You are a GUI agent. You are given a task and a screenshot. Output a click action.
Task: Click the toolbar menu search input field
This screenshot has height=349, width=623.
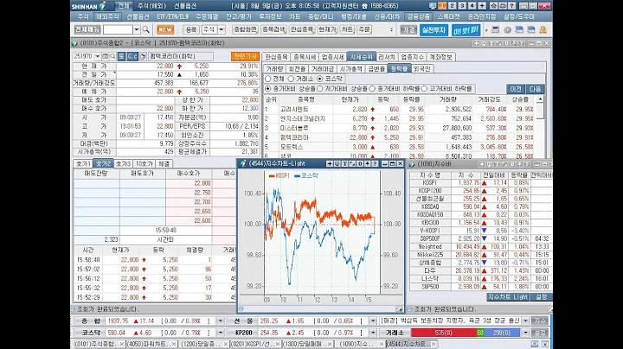click(118, 29)
